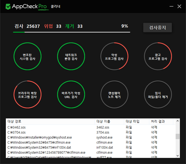The height and width of the screenshot is (164, 186).
Task: Click the 변조된 시스템 검사 circle
Action: pyautogui.click(x=27, y=56)
